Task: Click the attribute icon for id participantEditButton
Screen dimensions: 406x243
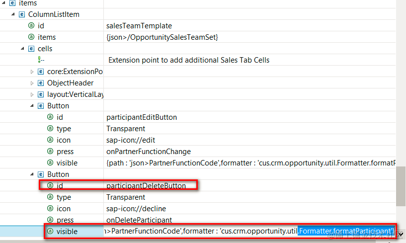Action: tap(50, 117)
